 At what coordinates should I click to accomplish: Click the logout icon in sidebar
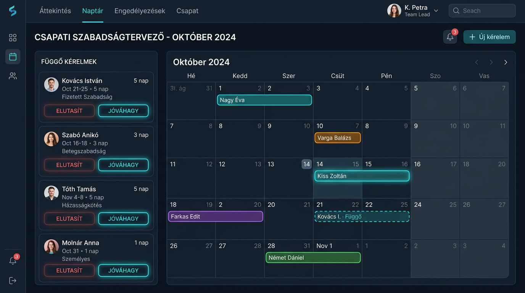point(13,281)
